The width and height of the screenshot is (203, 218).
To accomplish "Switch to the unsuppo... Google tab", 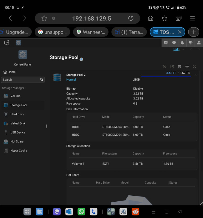I will click(x=52, y=32).
